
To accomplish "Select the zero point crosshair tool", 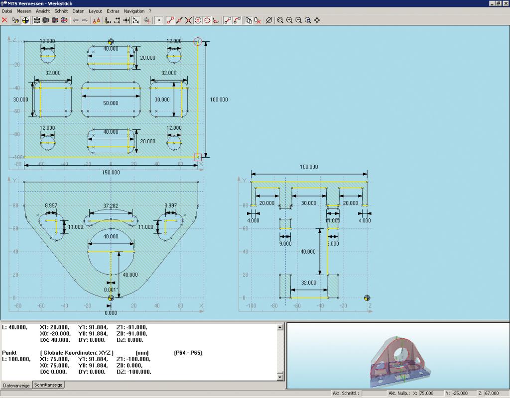I will [x=25, y=20].
